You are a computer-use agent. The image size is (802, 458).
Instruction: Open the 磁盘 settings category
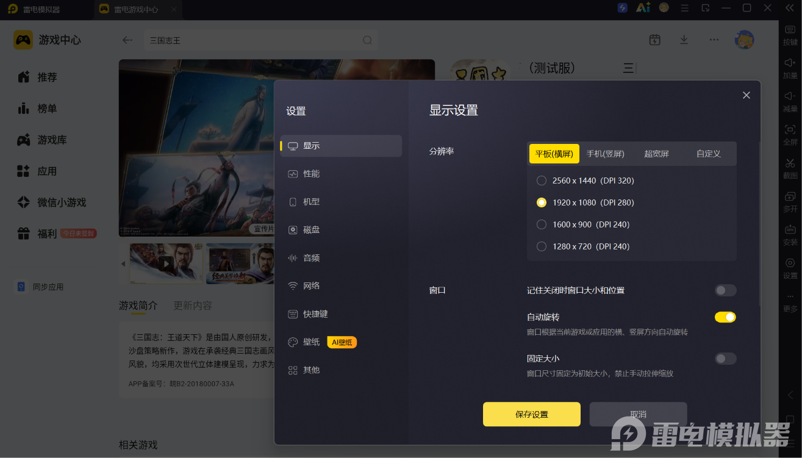341,230
